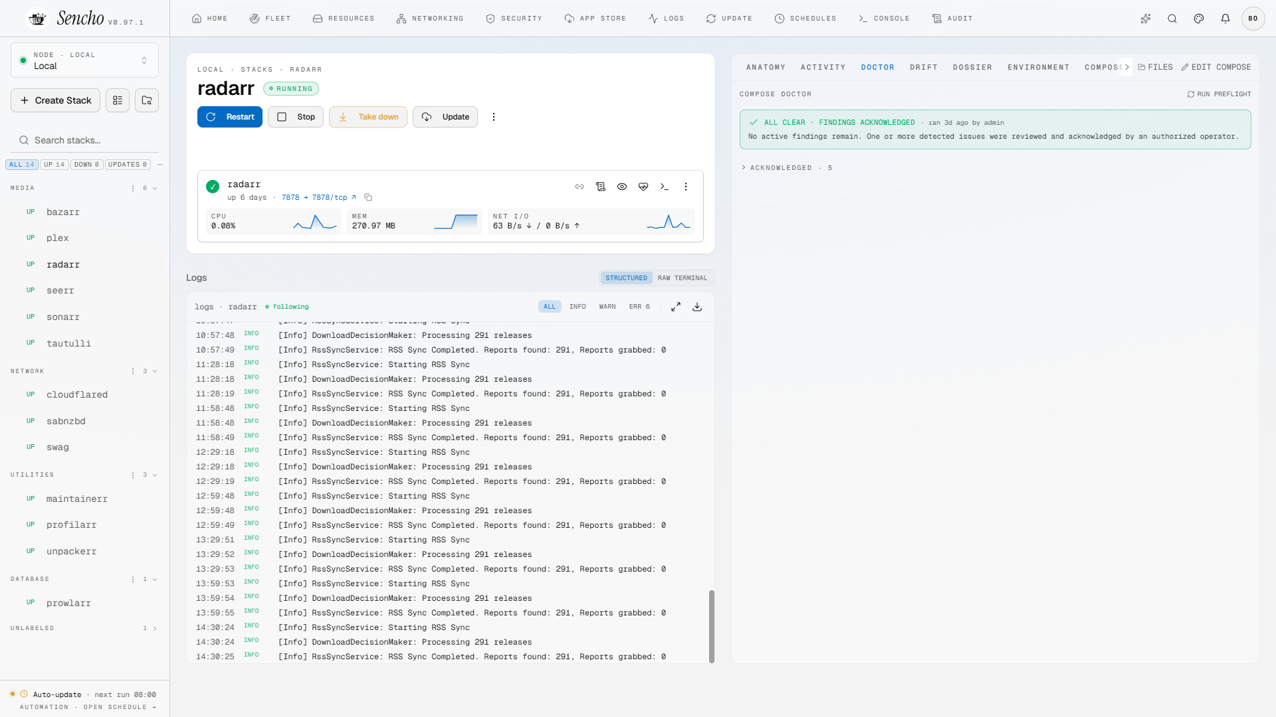This screenshot has height=717, width=1276.
Task: Open Database group three-dot options
Action: point(133,579)
